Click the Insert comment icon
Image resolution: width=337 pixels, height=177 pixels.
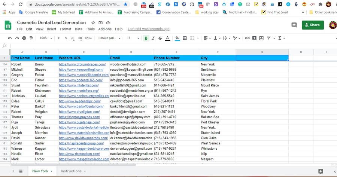click(x=254, y=38)
